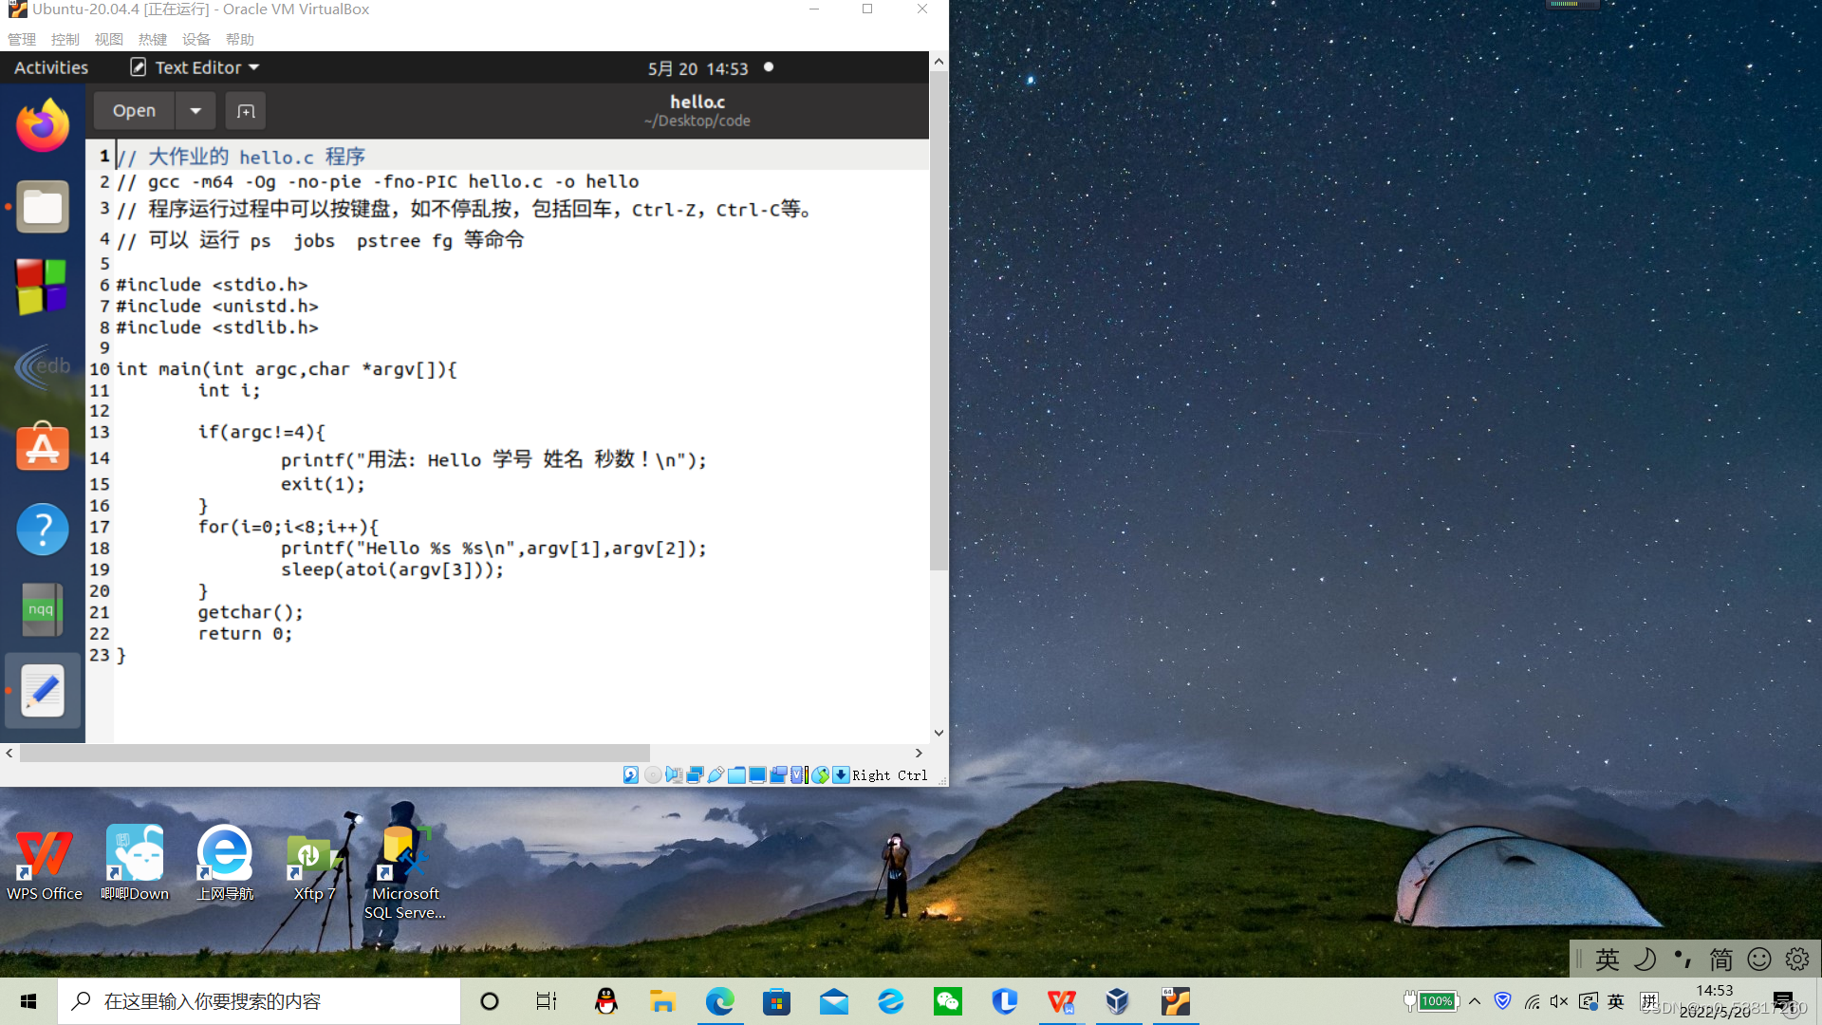Toggle the moon night mode in IME bar
The image size is (1822, 1025).
pos(1645,960)
